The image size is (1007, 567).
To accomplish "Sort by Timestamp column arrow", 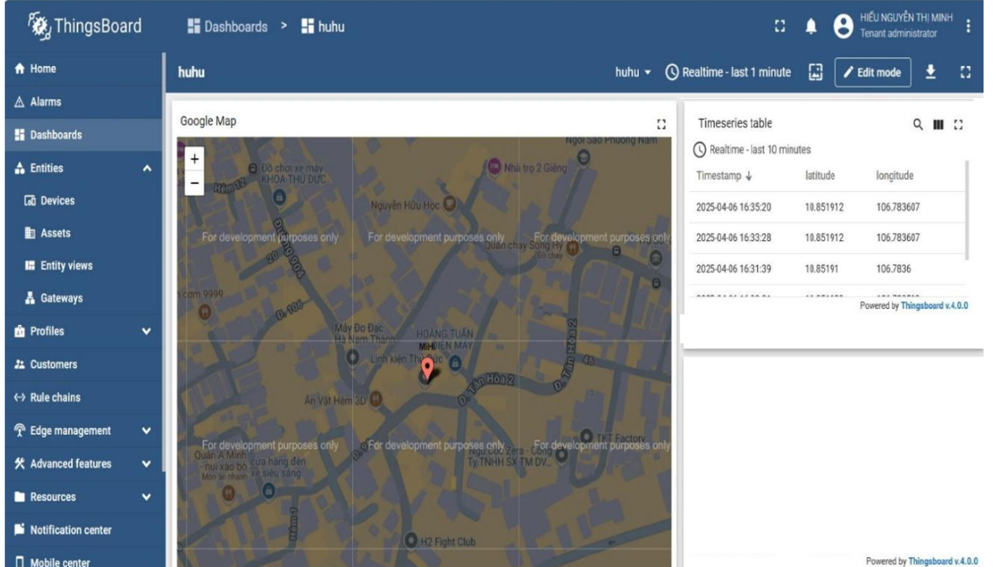I will point(749,177).
